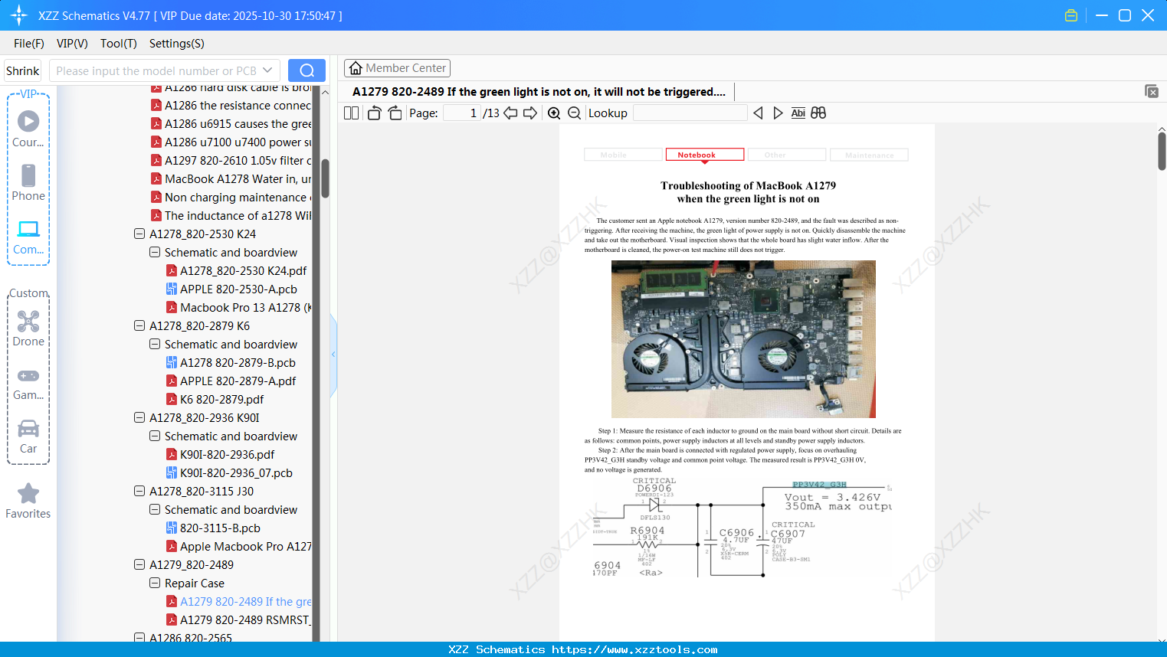Image resolution: width=1167 pixels, height=657 pixels.
Task: Open 'The inductance of a1278' case
Action: pyautogui.click(x=231, y=215)
